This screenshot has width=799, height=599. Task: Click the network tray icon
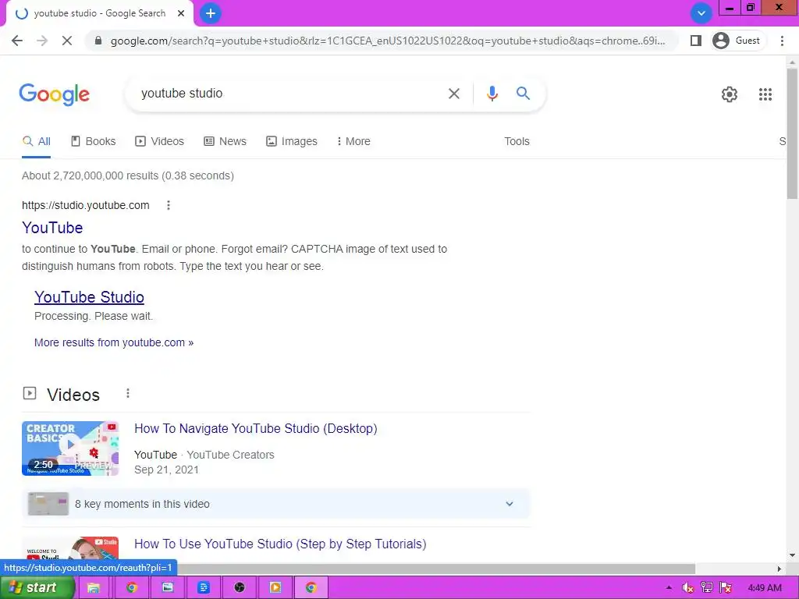tap(707, 588)
